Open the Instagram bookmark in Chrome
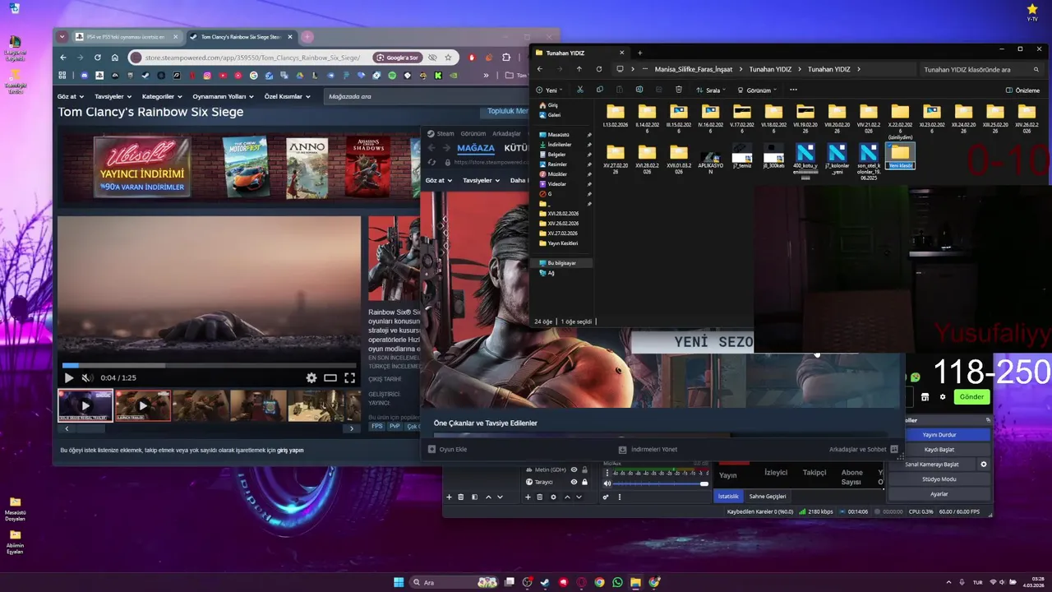The height and width of the screenshot is (592, 1052). point(206,76)
